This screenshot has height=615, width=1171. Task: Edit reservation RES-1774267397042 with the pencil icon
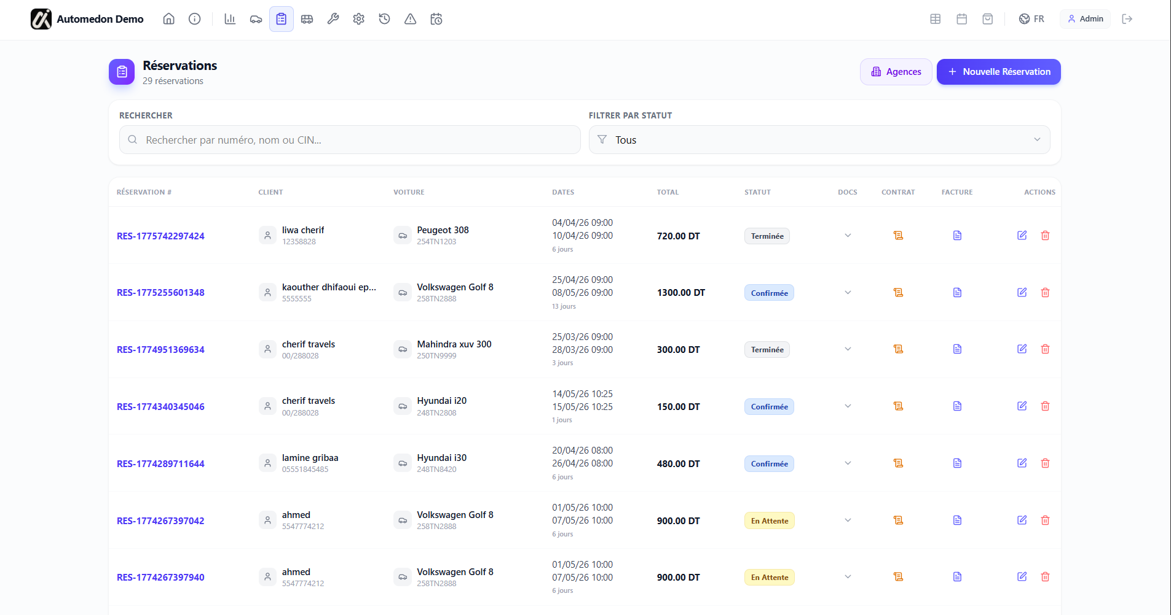pos(1022,520)
